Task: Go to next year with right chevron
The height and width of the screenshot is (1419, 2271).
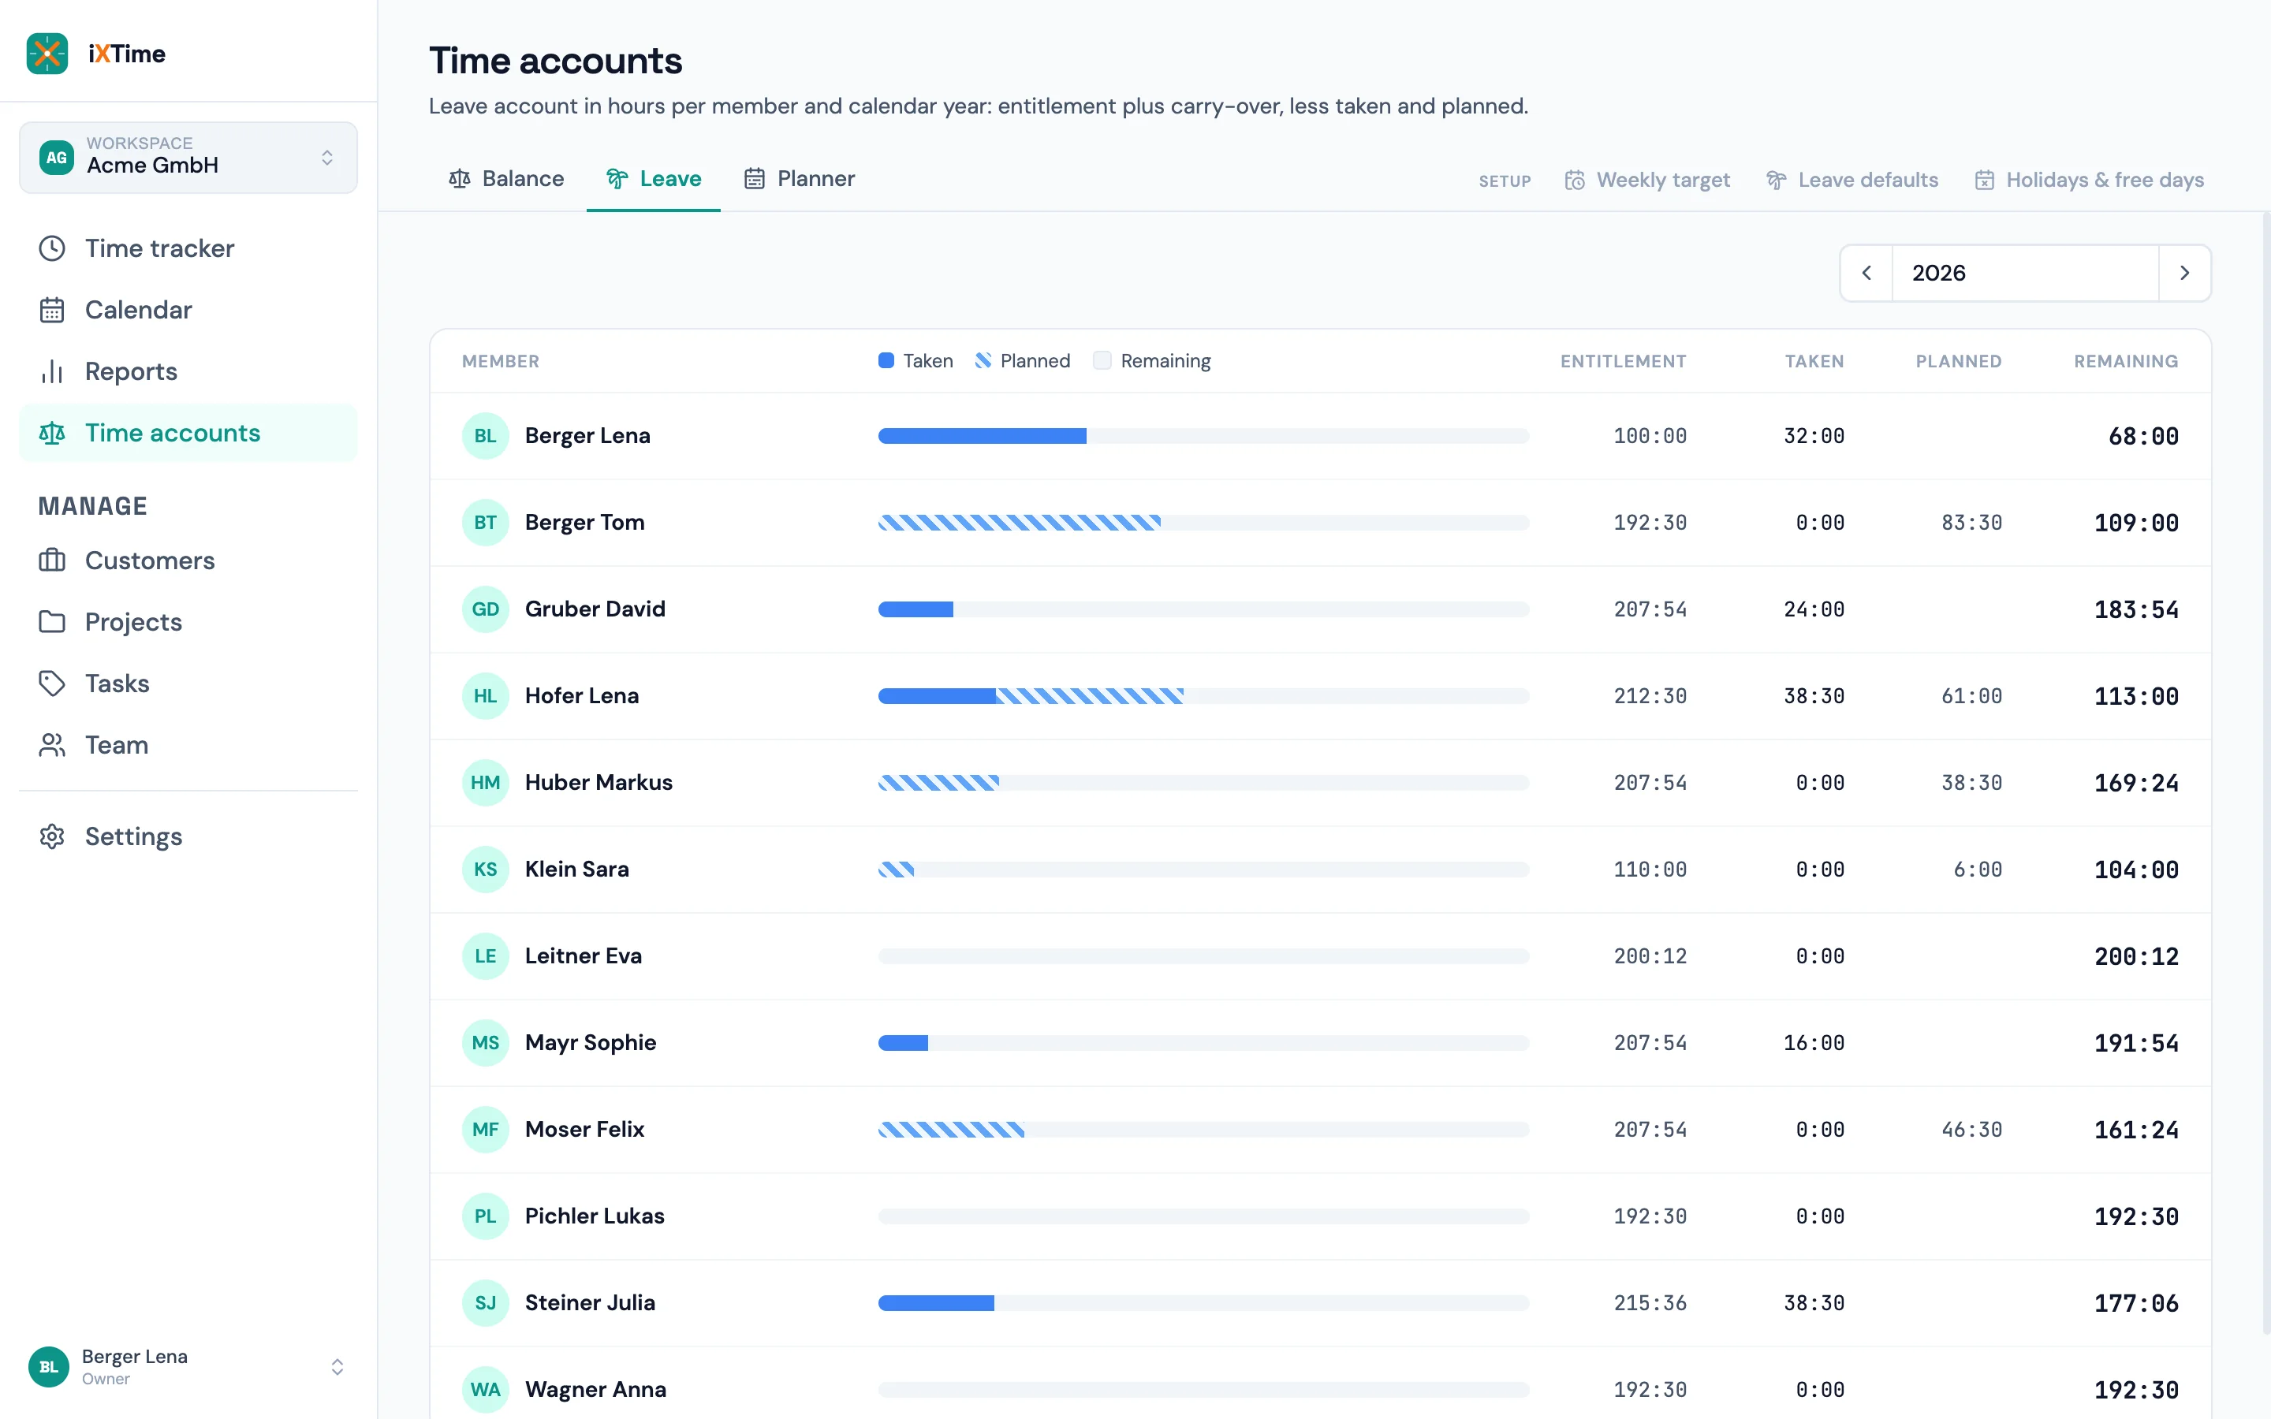Action: pos(2185,273)
